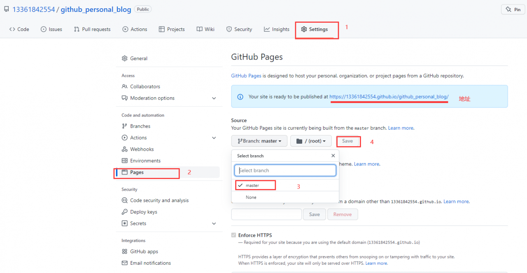Focus the custom domain text field
Viewport: 527px width, 273px height.
(x=266, y=215)
